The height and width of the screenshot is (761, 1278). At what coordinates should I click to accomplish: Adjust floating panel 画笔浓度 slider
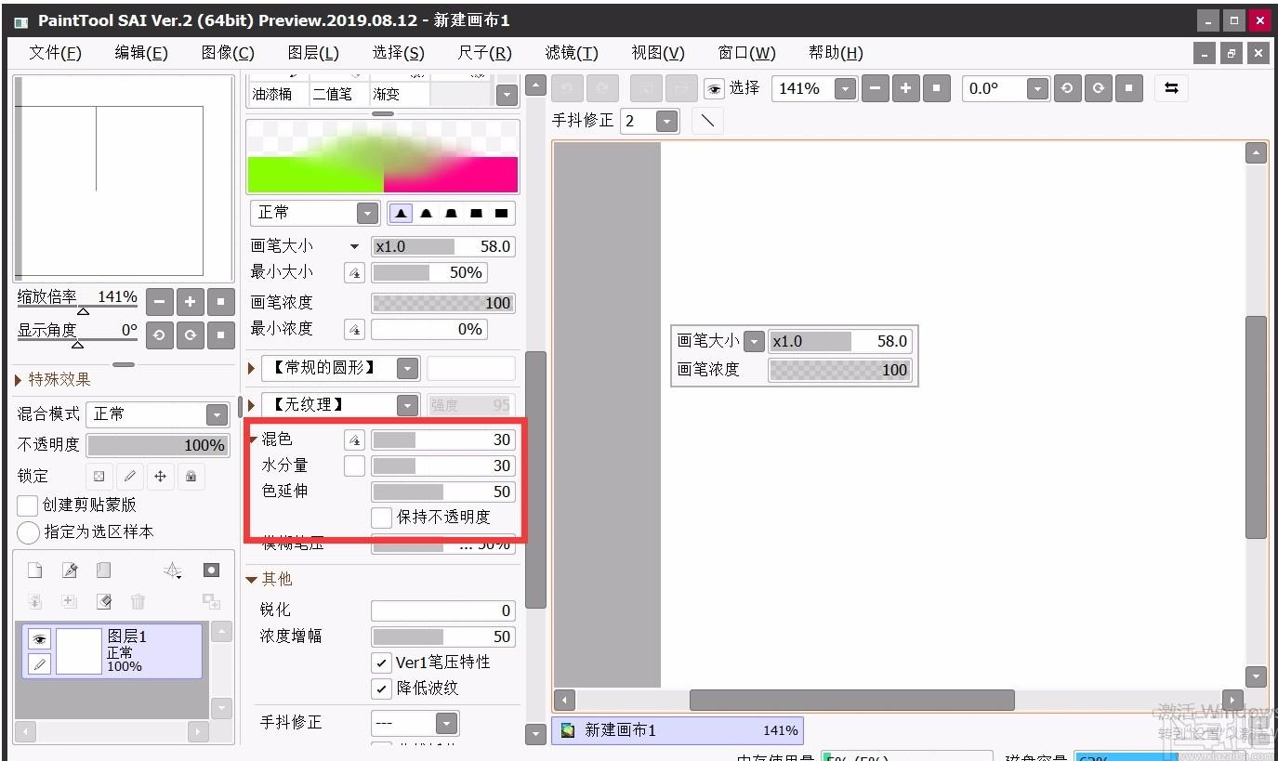pos(839,370)
